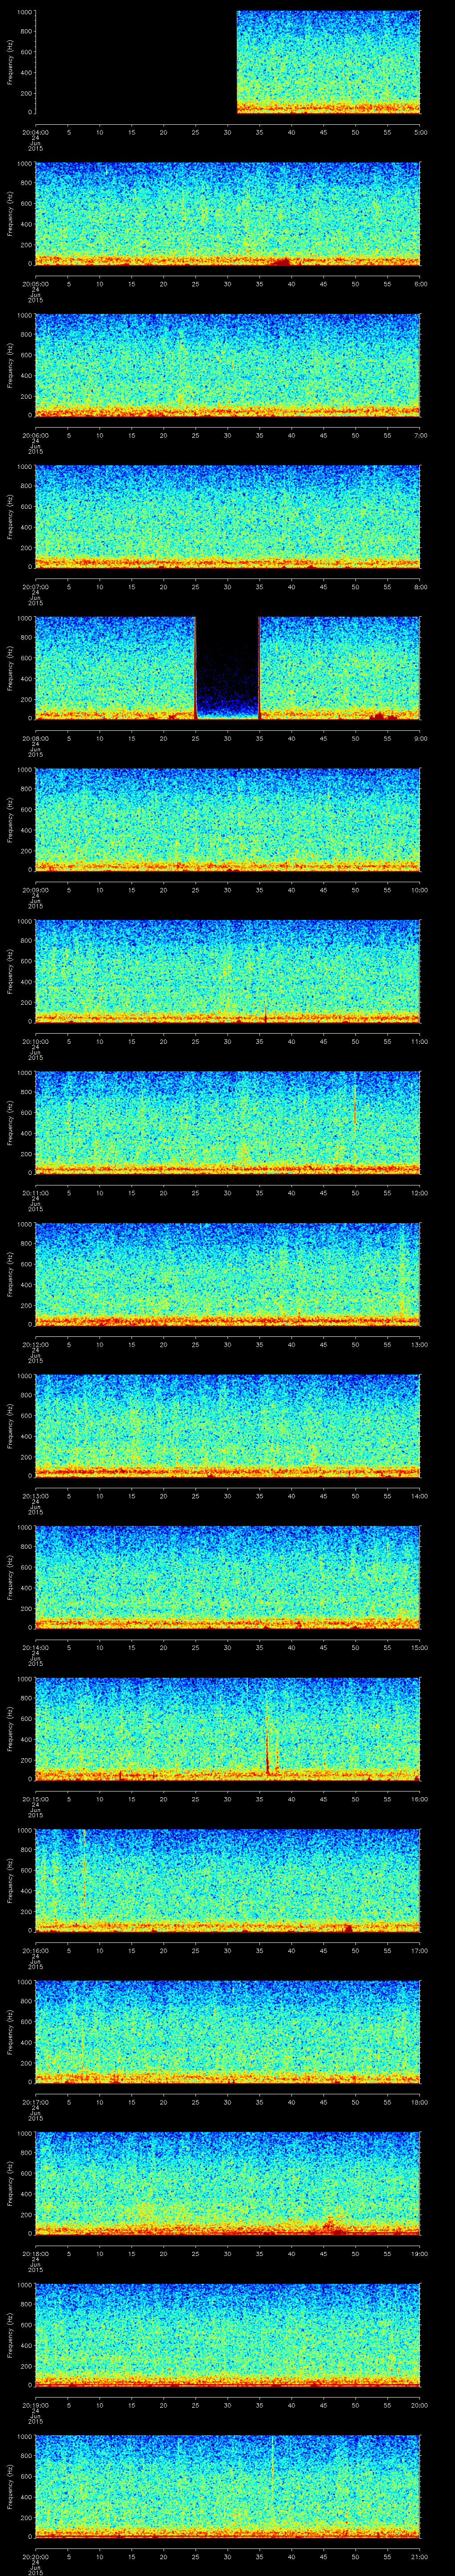Select the spectrogram panel for 20:14:00
The width and height of the screenshot is (455, 2576).
227,1577
